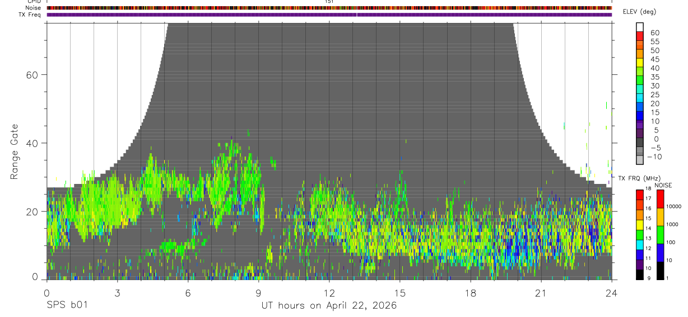Click the 25 label on ELEV colorbar
The height and width of the screenshot is (317, 688).
click(654, 95)
